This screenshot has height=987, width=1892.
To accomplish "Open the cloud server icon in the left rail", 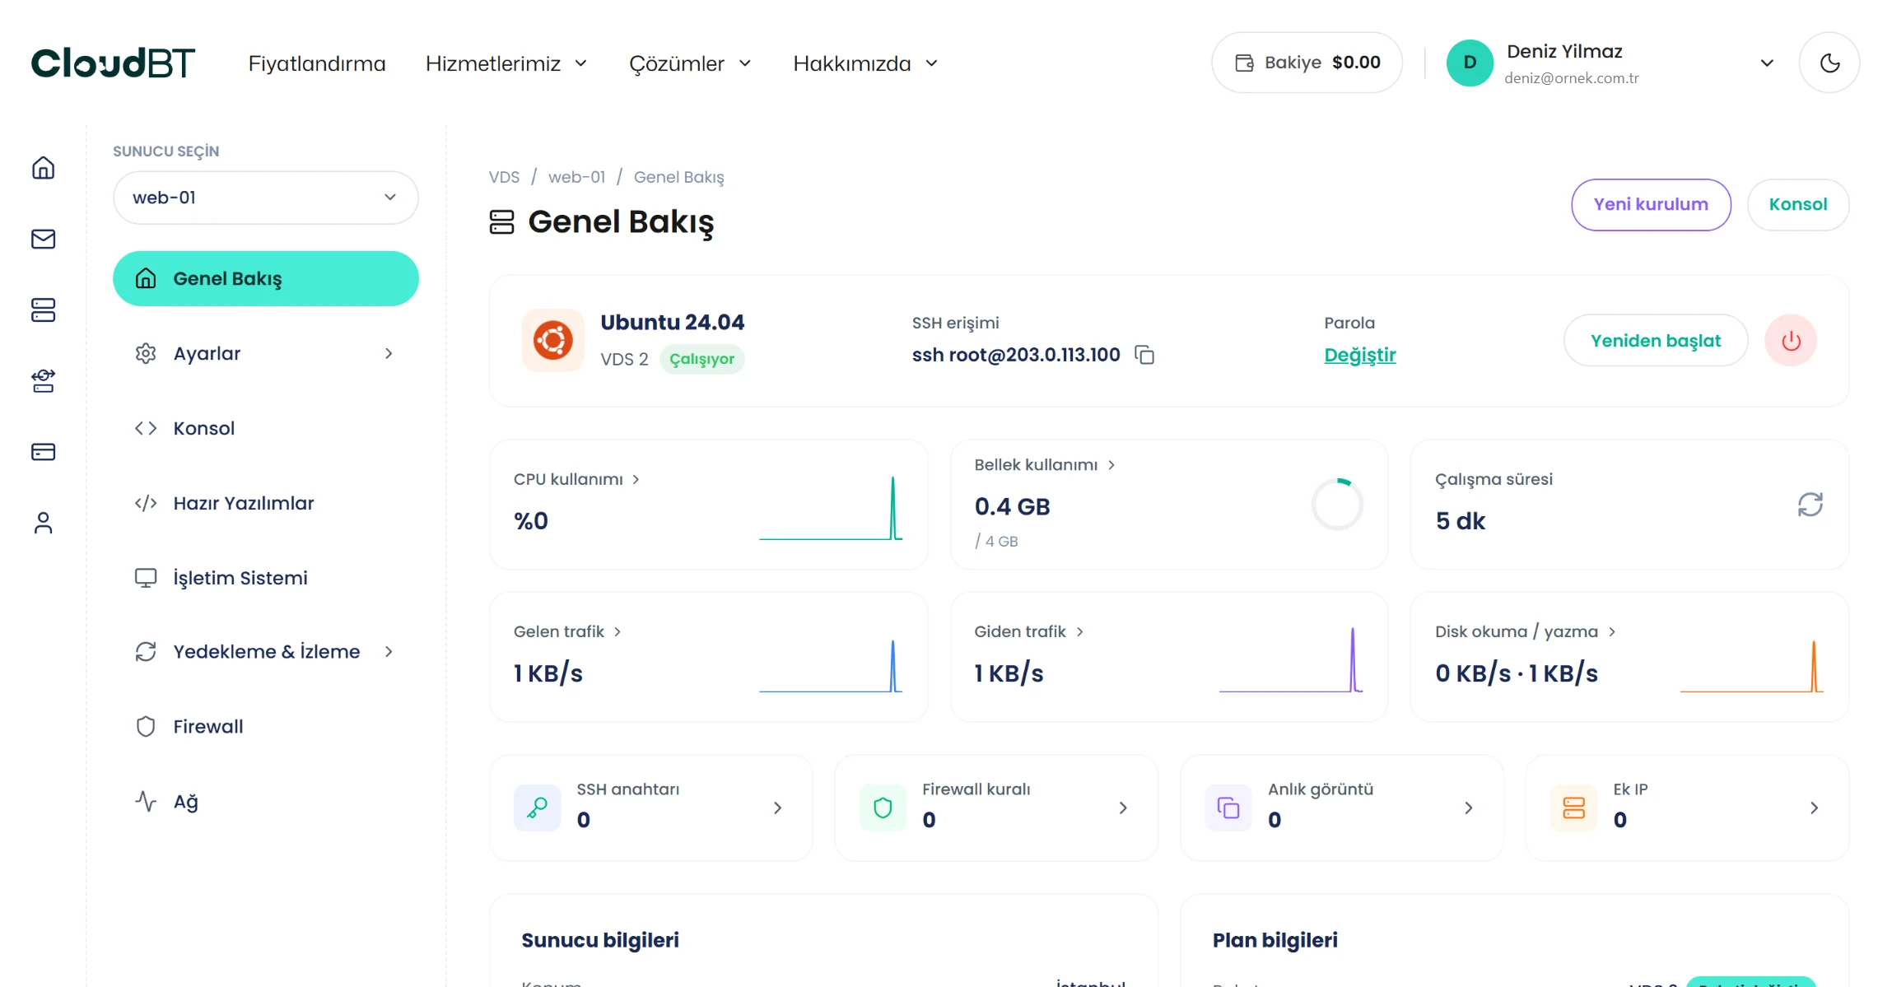I will (43, 381).
